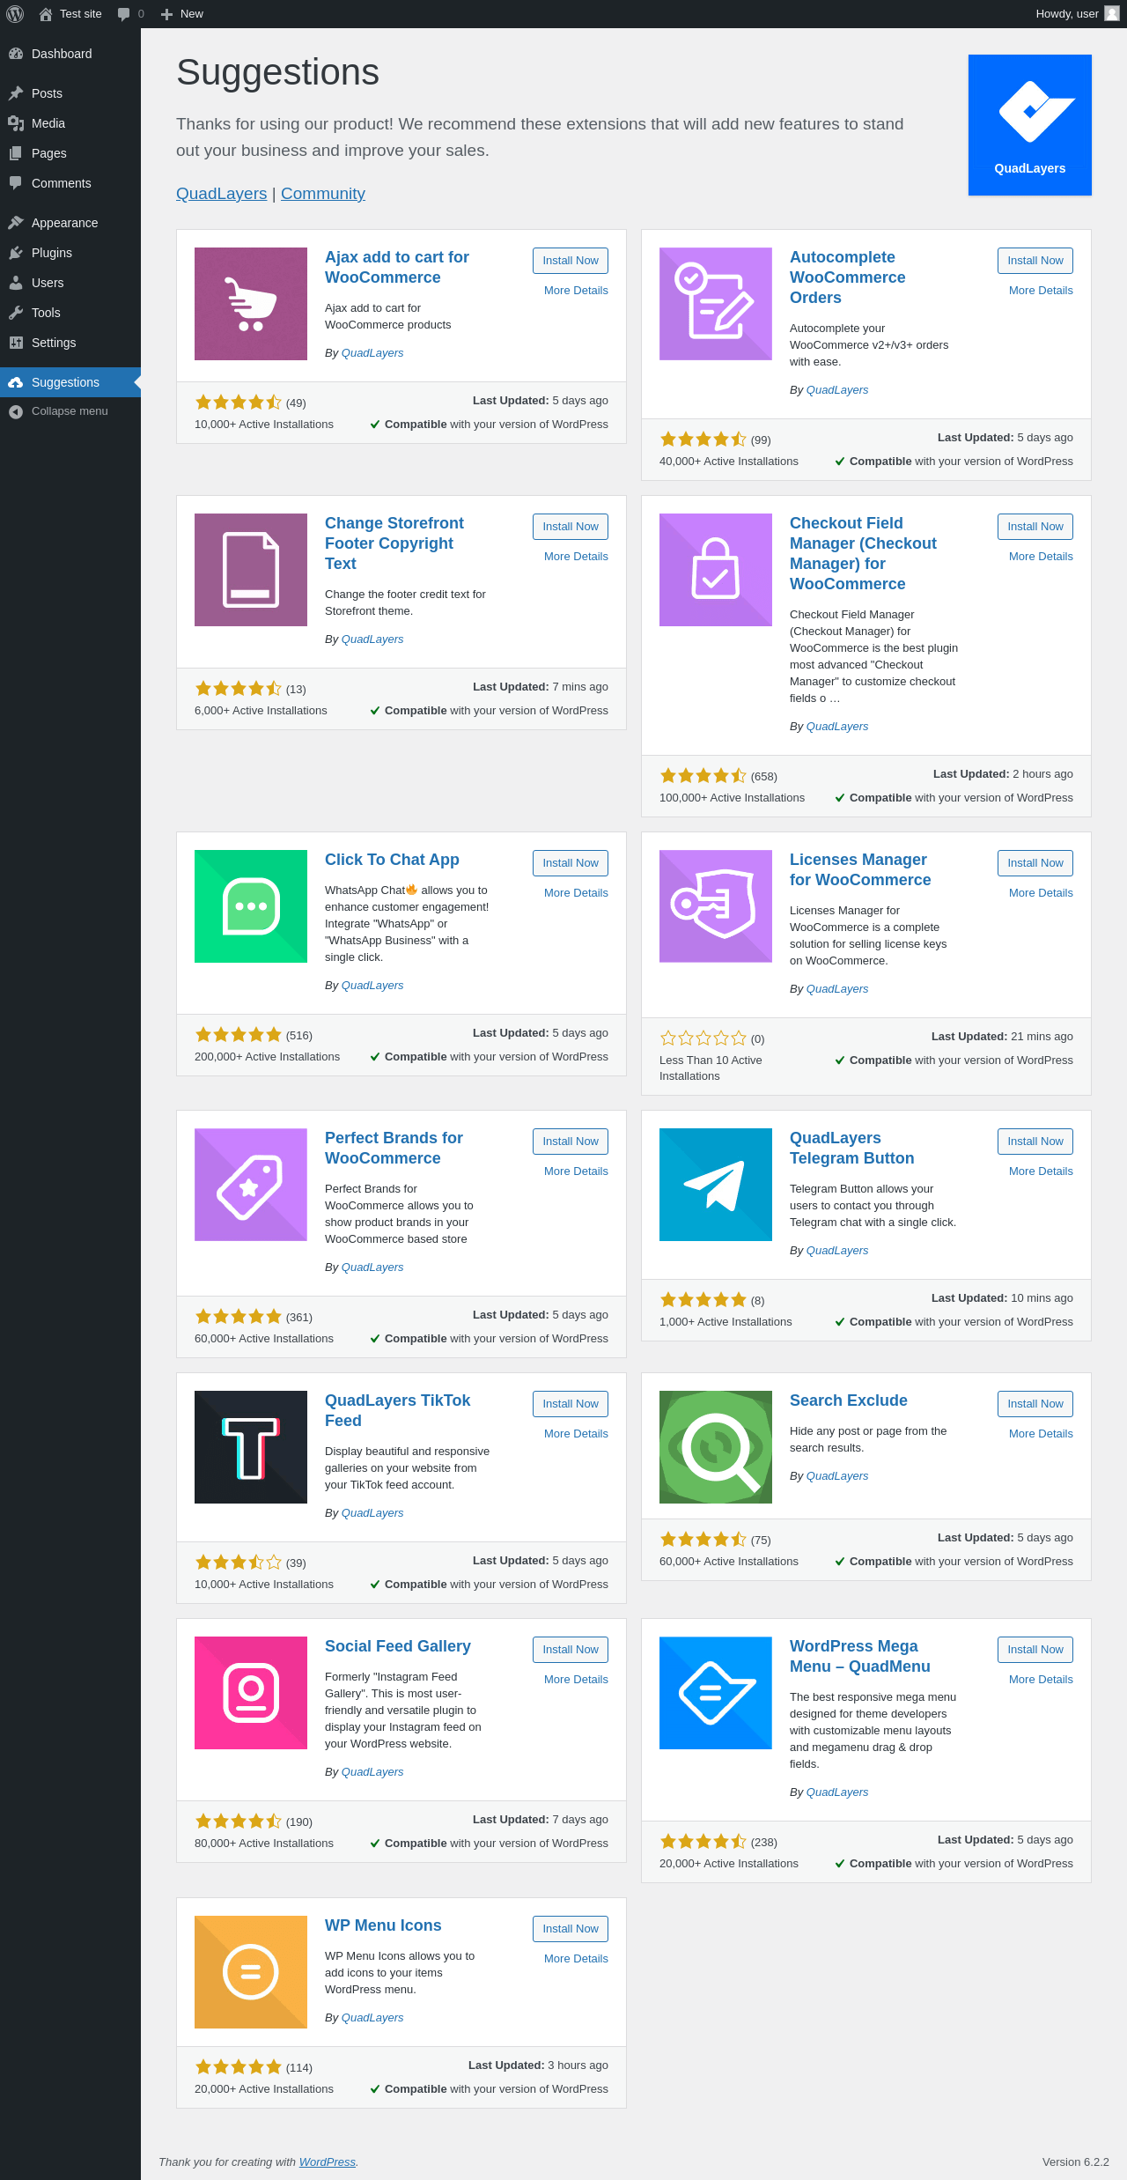Install Checkout Field Manager plugin
Screen dimensions: 1127x2180
(x=1035, y=527)
